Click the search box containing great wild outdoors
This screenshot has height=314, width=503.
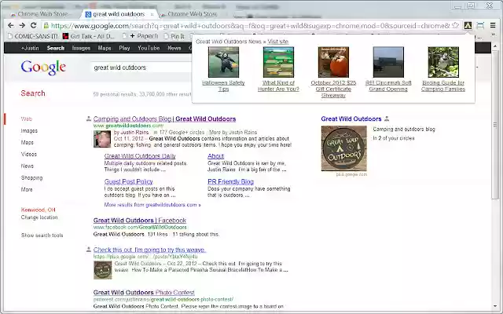pos(141,68)
